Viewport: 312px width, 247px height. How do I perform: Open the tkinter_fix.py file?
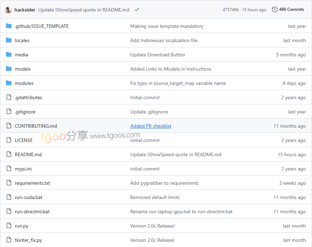tap(28, 240)
